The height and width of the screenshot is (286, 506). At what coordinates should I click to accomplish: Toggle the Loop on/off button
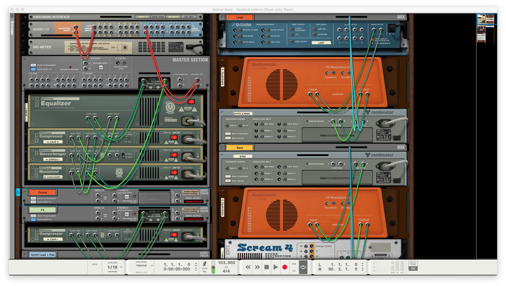click(303, 267)
